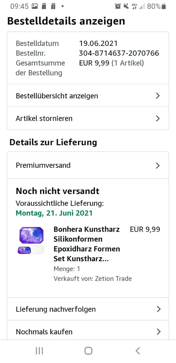This screenshot has width=176, height=363.
Task: Tap Nochmals kaufen to reorder
Action: pyautogui.click(x=44, y=332)
